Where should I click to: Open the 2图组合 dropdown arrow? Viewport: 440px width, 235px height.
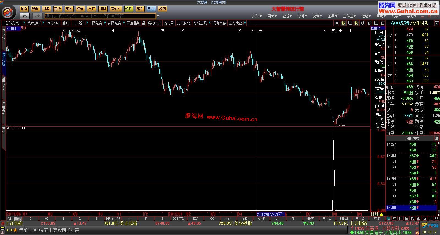(x=104, y=23)
